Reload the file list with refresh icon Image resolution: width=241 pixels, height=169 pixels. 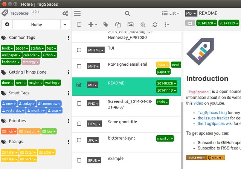click(x=155, y=24)
